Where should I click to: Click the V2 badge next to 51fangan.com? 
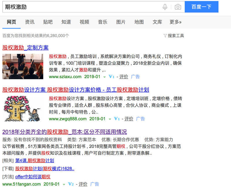(71, 184)
